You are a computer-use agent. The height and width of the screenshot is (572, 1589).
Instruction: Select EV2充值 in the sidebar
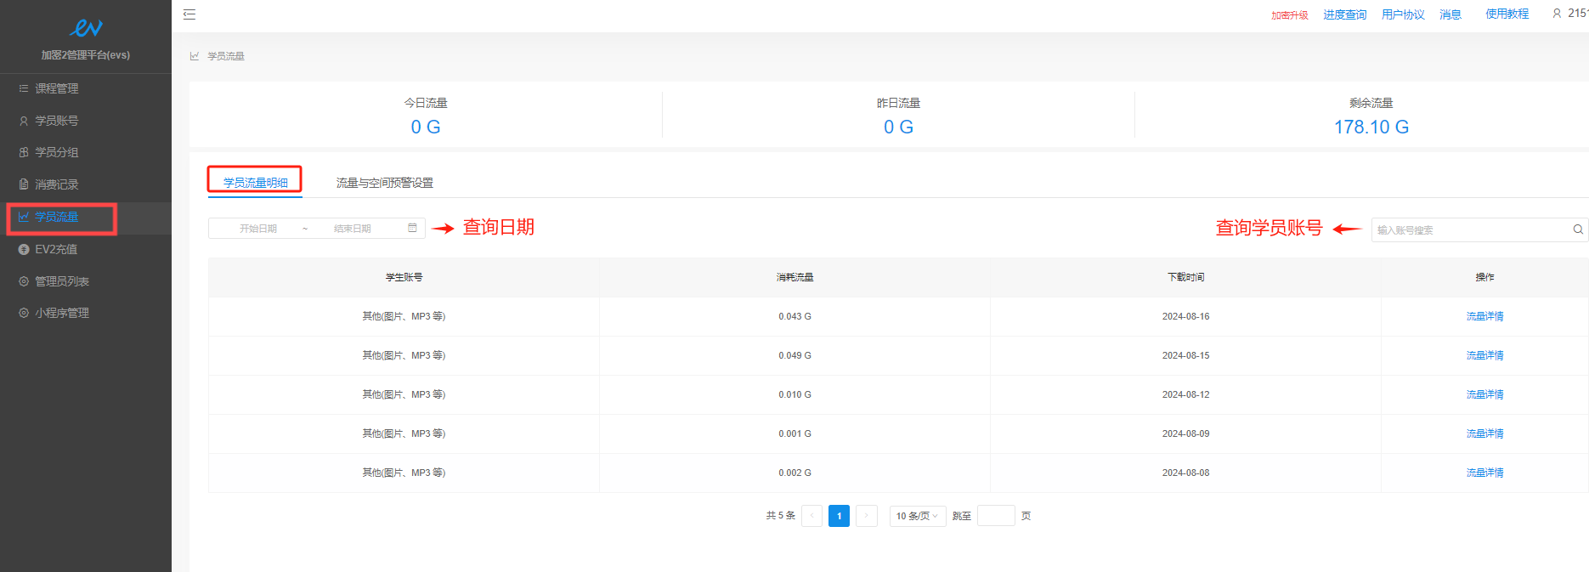[56, 249]
